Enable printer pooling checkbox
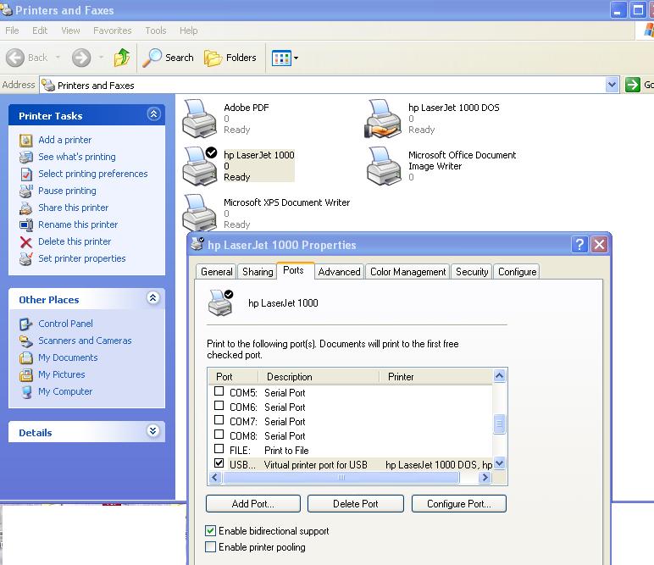654x565 pixels. [x=211, y=547]
